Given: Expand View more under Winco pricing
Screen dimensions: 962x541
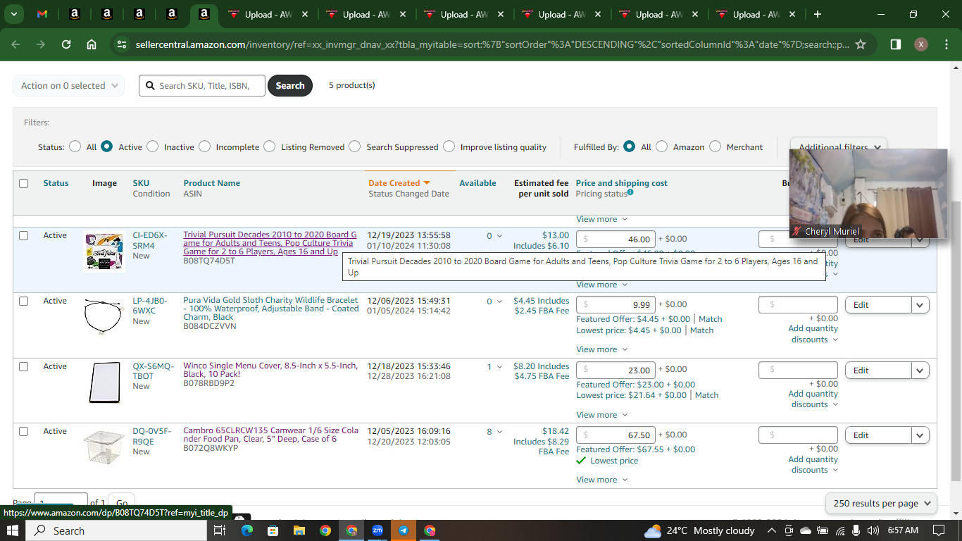Looking at the screenshot, I should (x=602, y=415).
